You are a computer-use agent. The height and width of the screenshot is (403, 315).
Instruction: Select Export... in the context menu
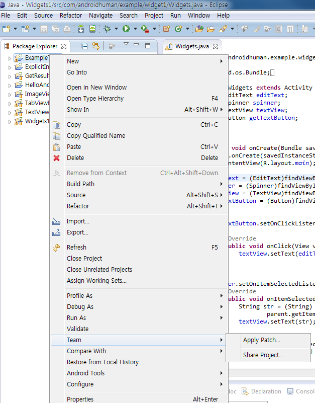[x=139, y=232]
